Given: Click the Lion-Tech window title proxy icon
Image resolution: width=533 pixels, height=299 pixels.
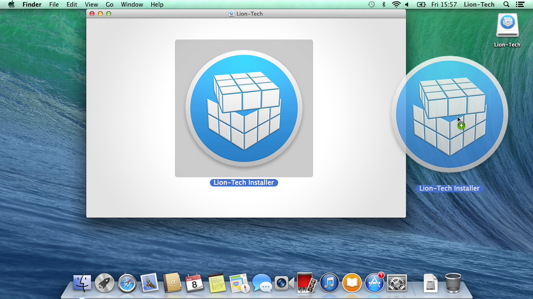Looking at the screenshot, I should coord(232,14).
